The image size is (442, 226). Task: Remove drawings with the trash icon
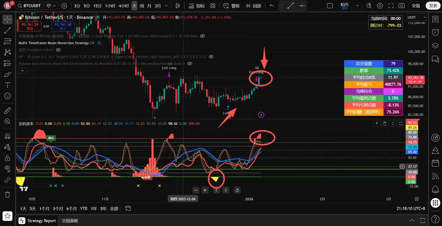8,194
